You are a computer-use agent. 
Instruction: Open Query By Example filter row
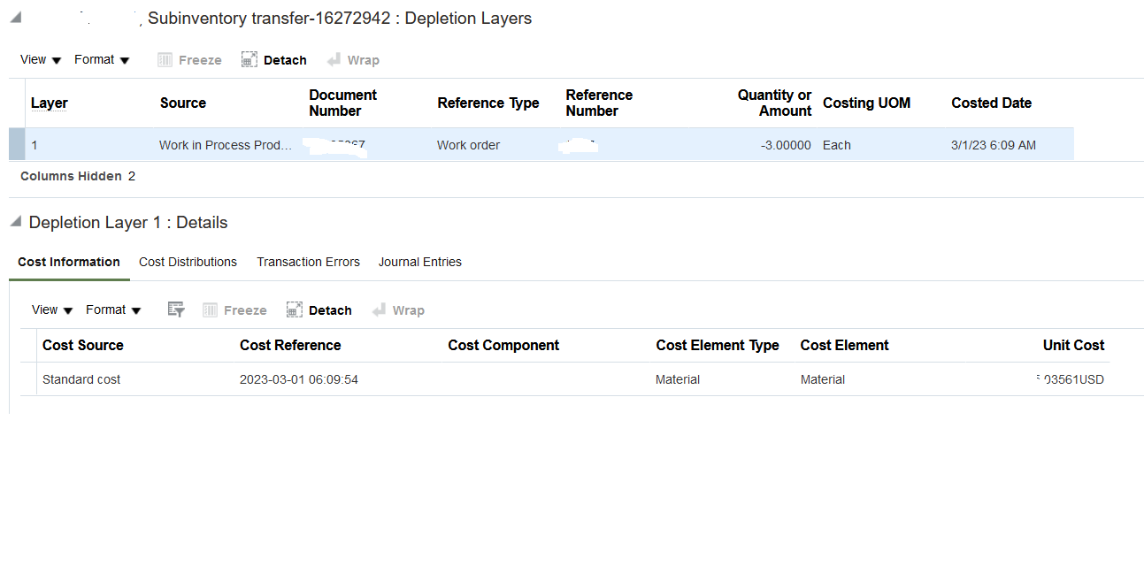coord(175,309)
